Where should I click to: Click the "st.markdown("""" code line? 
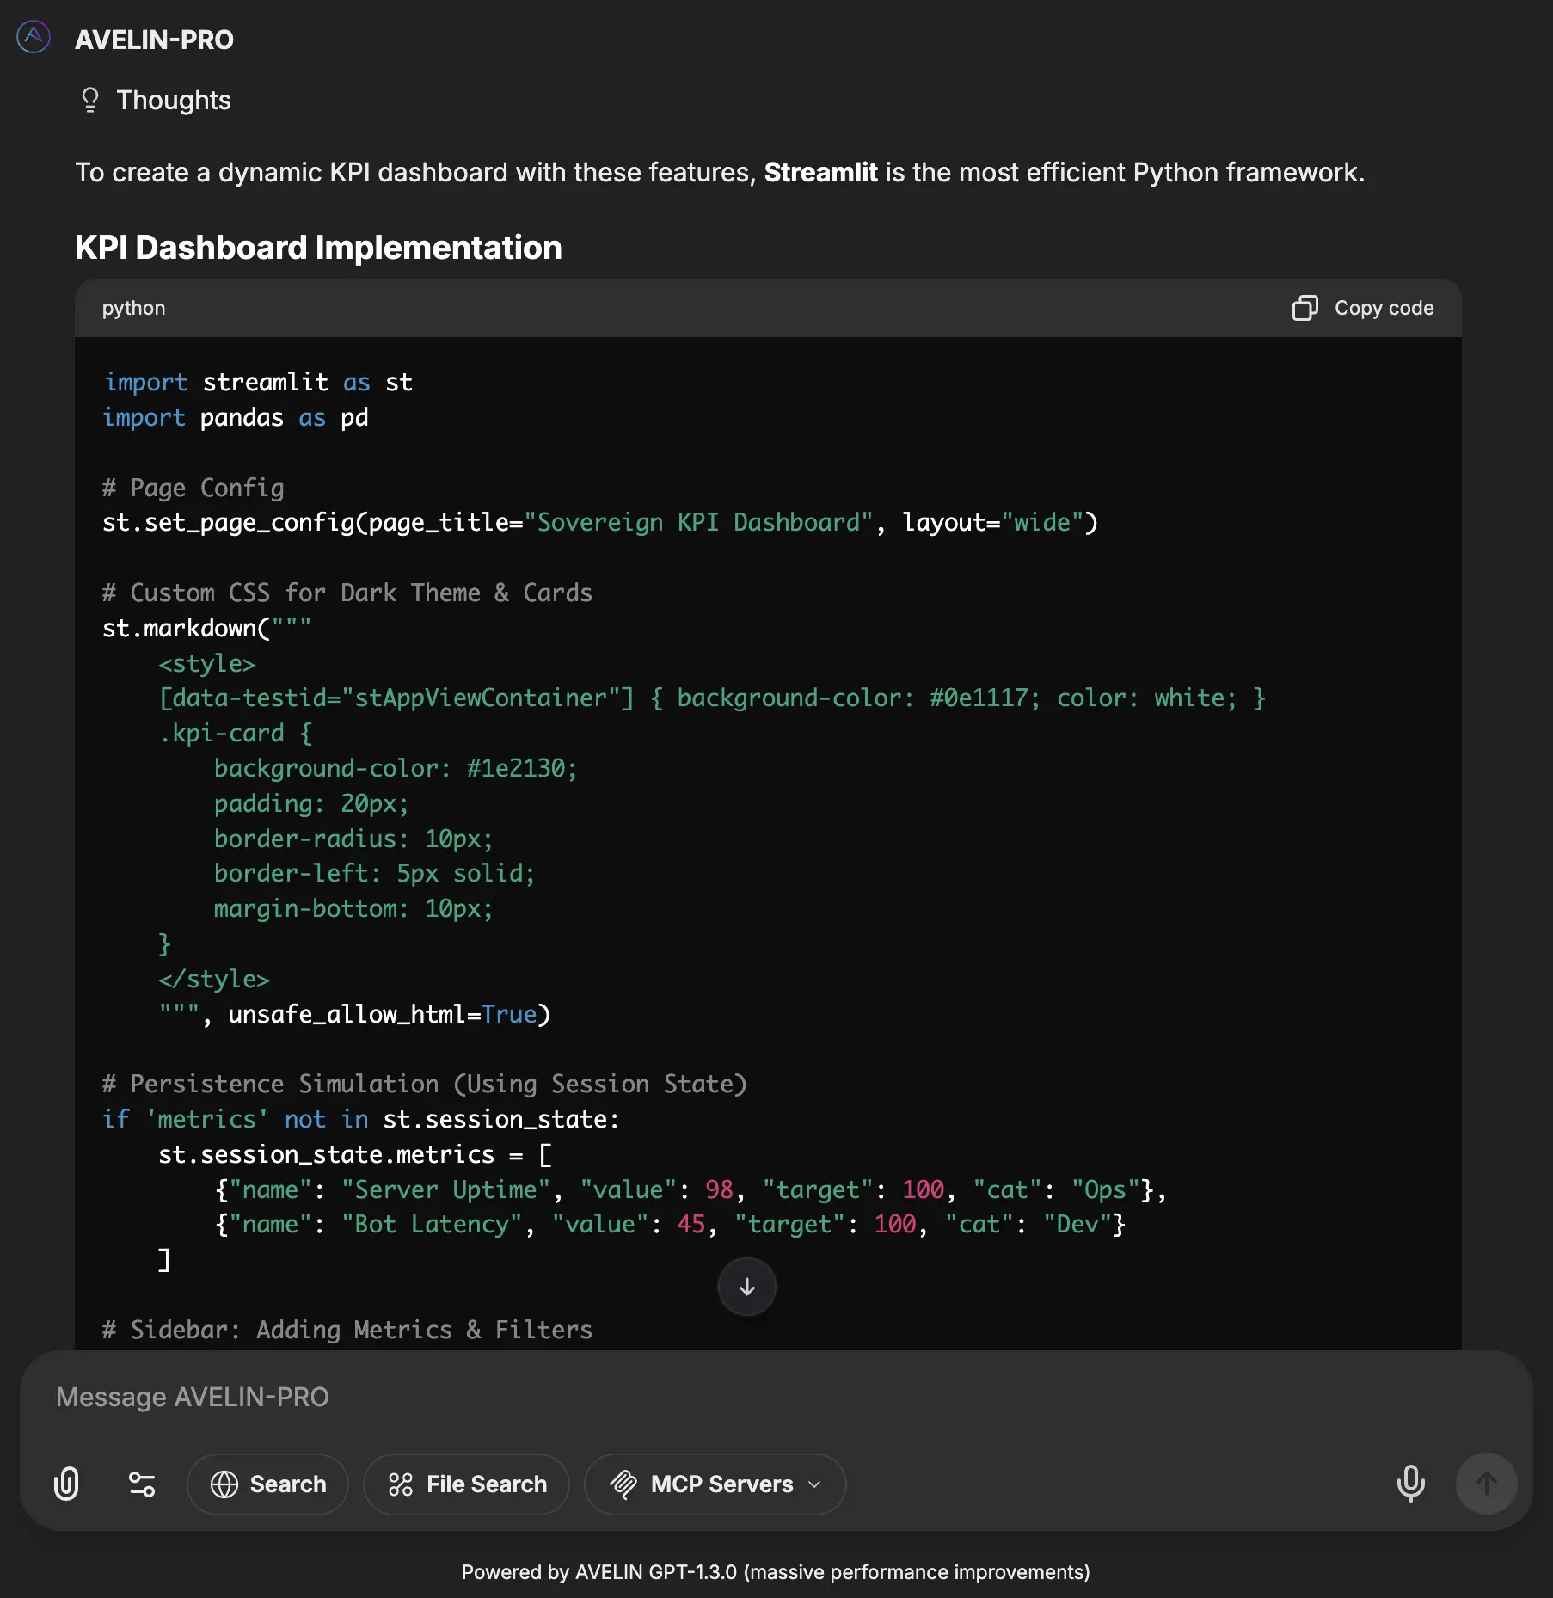(x=206, y=628)
